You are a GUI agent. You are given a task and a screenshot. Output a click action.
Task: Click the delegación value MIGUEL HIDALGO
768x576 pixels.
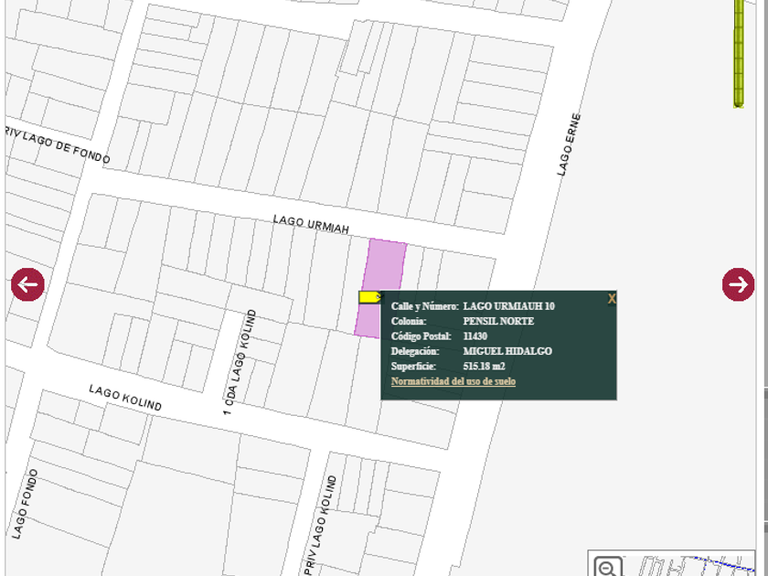click(507, 351)
